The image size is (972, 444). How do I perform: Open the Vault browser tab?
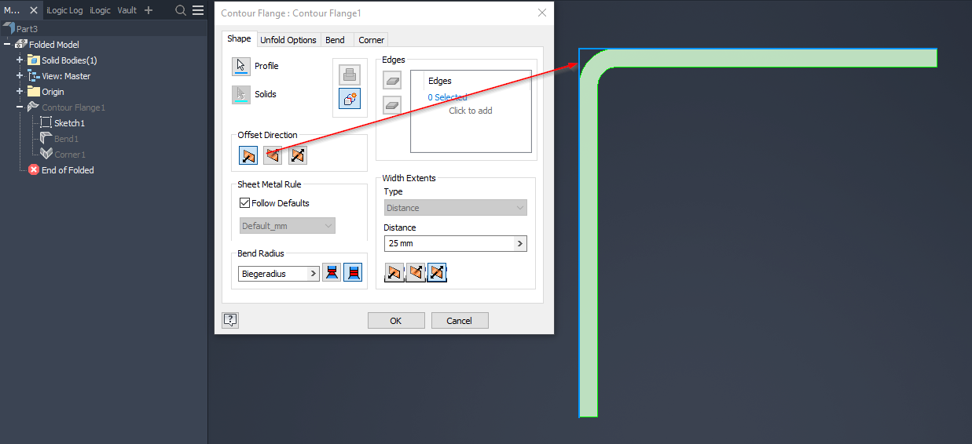click(127, 10)
